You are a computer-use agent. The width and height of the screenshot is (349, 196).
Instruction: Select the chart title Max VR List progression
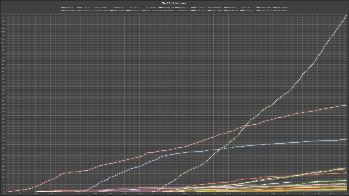(174, 3)
